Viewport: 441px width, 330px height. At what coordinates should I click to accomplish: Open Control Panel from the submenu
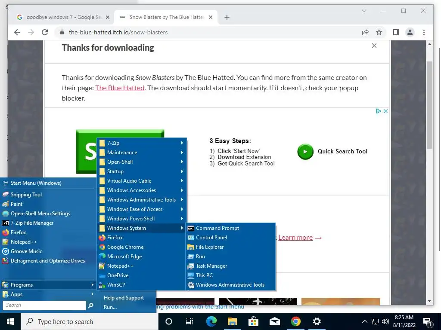point(231,238)
